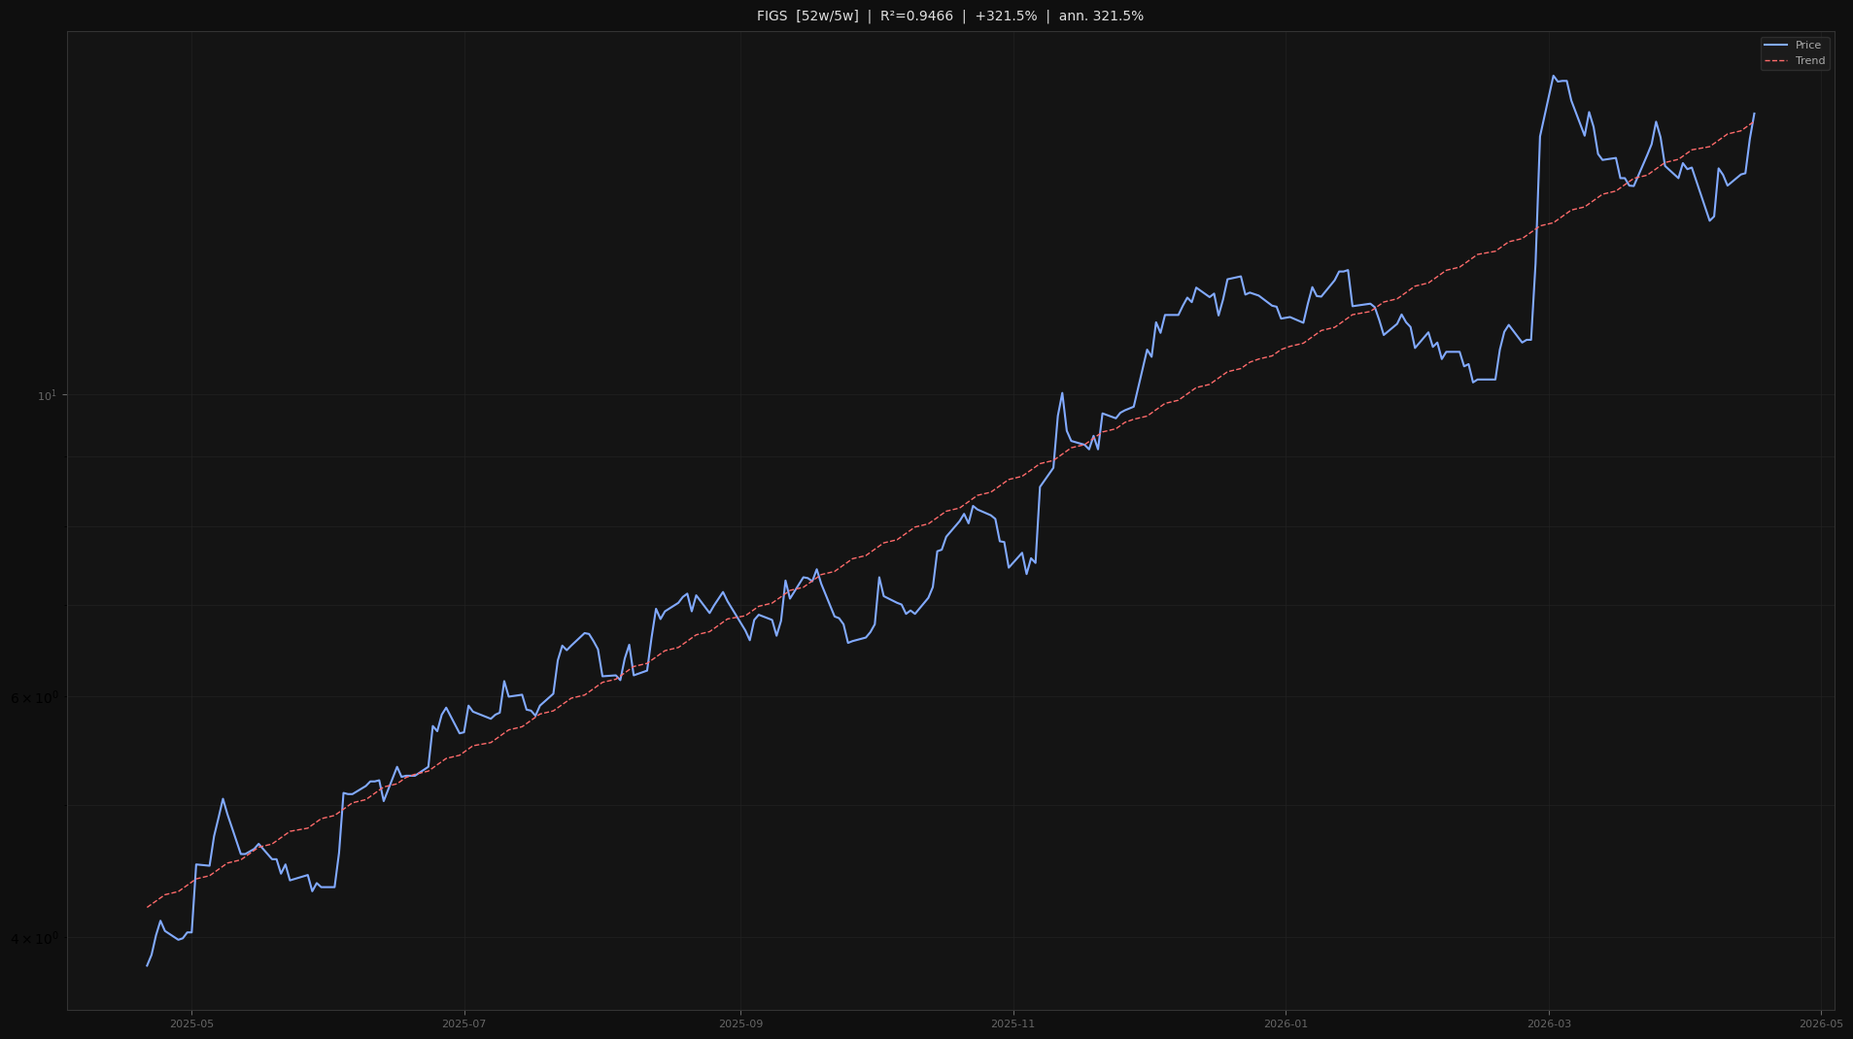
Task: Click the 2025-09 axis tick to expand details
Action: coord(741,1023)
